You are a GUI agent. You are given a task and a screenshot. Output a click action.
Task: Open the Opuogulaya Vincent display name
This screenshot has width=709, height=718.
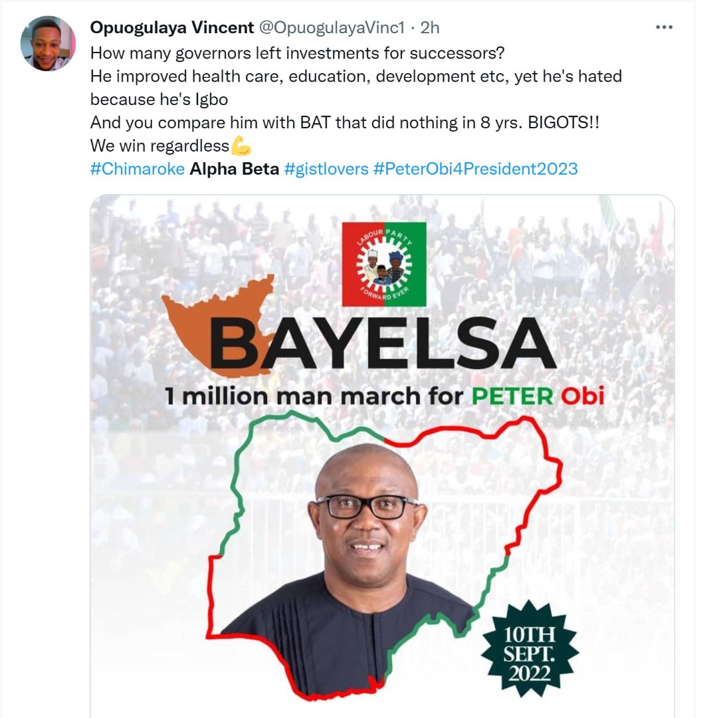pos(172,27)
